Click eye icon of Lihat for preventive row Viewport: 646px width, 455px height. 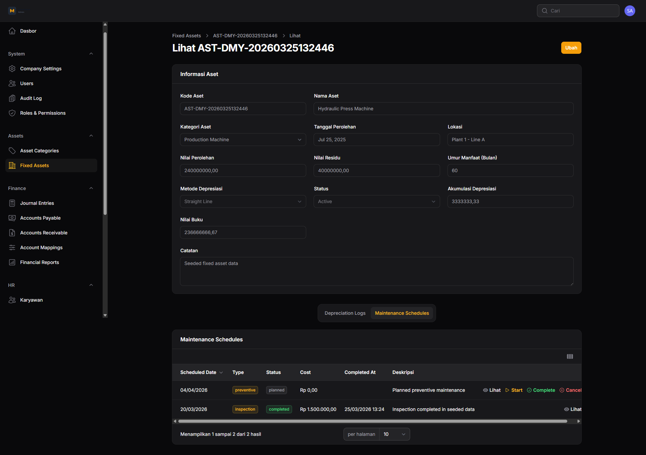pos(486,390)
